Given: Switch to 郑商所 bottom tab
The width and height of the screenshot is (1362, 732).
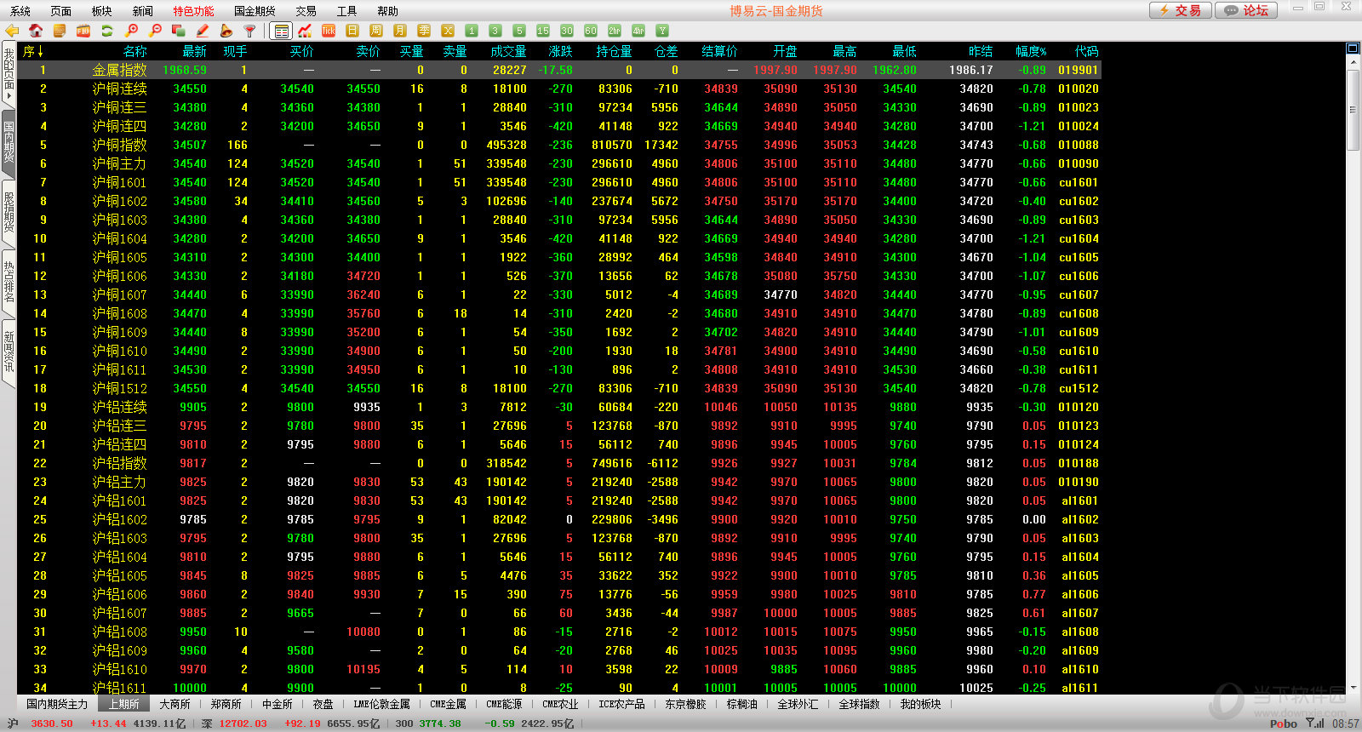Looking at the screenshot, I should pyautogui.click(x=226, y=704).
